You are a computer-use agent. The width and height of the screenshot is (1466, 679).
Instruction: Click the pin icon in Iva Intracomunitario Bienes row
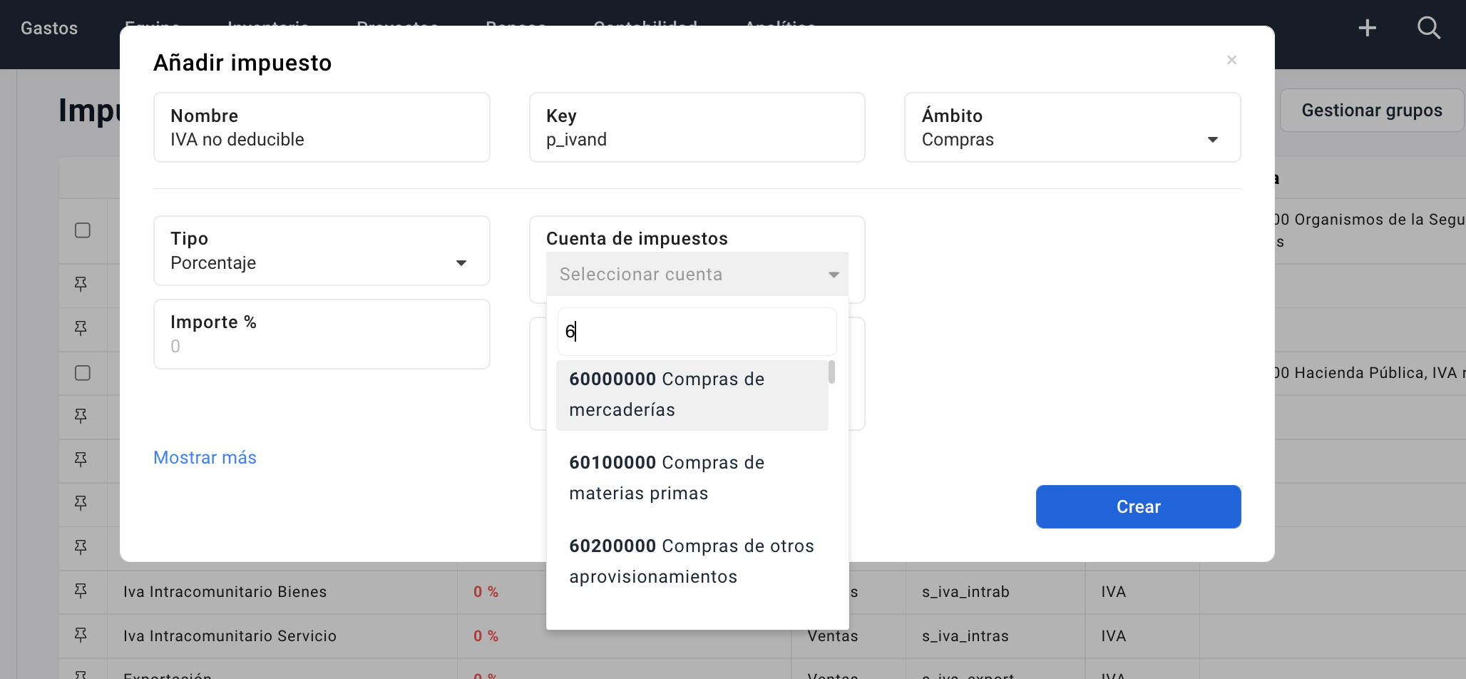(x=81, y=591)
